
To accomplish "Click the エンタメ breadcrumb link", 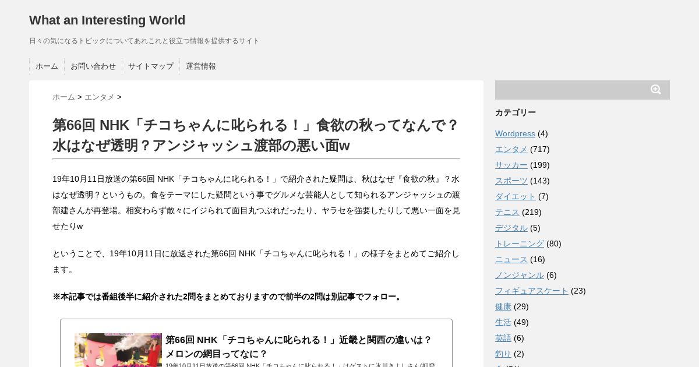I will click(x=100, y=97).
